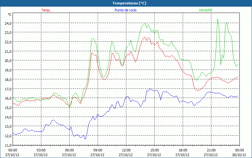Select the red Temp. legend label
Image resolution: width=252 pixels, height=158 pixels.
[x=46, y=10]
